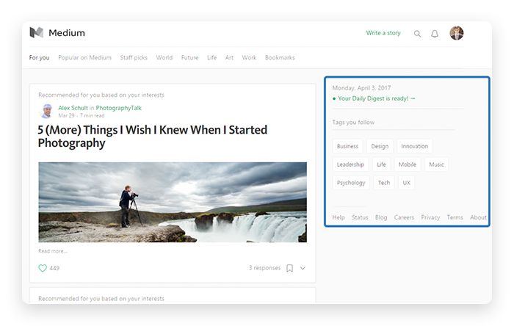Viewport: 514px width, 326px height.
Task: Open notifications bell icon
Action: 435,34
